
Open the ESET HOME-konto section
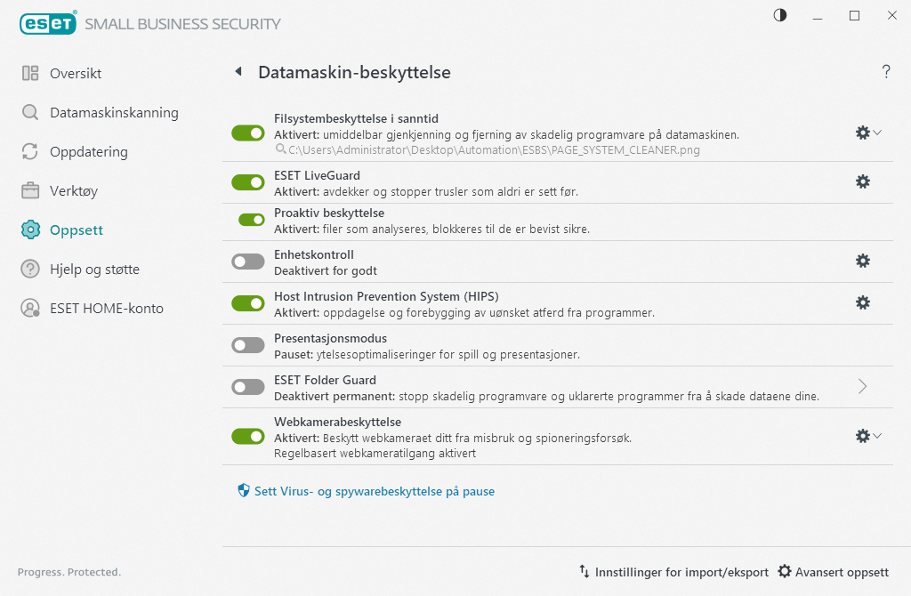107,308
